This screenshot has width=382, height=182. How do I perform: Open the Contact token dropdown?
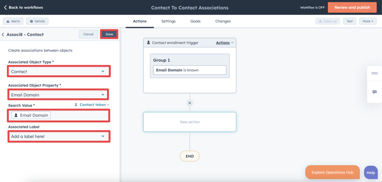click(92, 105)
